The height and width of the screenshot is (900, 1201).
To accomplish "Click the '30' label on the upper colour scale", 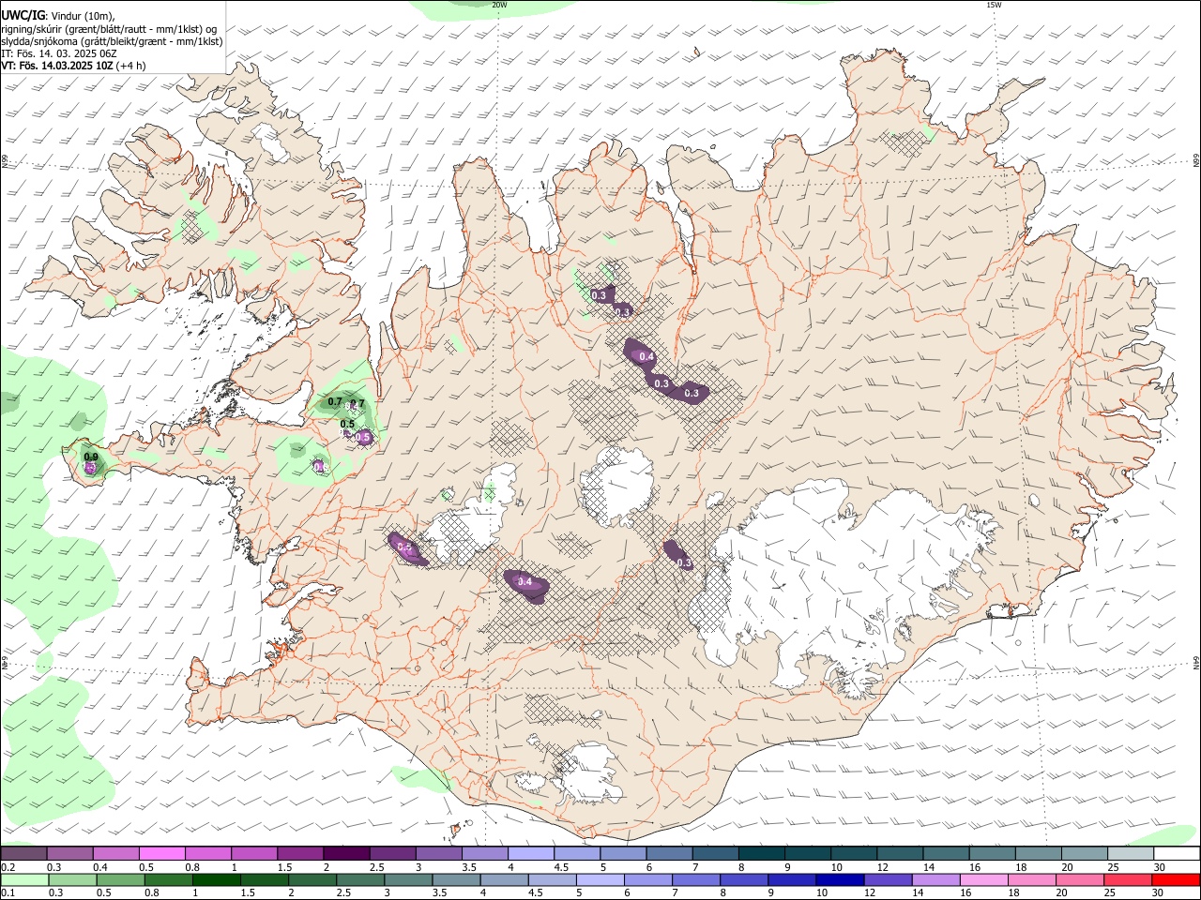I will (1160, 867).
